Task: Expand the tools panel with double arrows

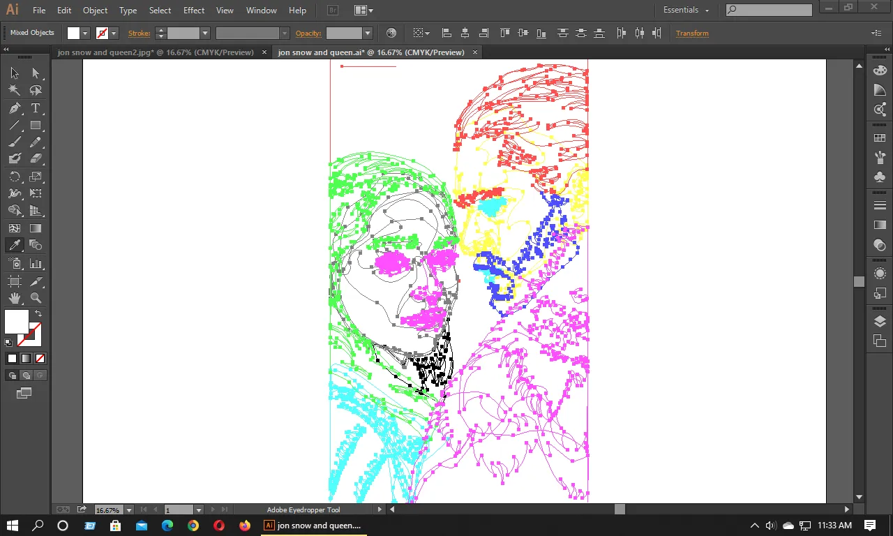Action: 6,51
